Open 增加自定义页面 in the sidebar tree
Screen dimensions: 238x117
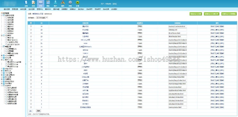[x=13, y=64]
